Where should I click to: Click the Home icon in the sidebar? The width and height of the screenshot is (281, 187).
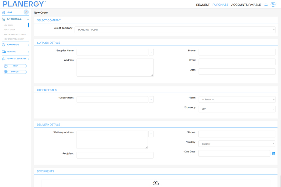[x=4, y=12]
